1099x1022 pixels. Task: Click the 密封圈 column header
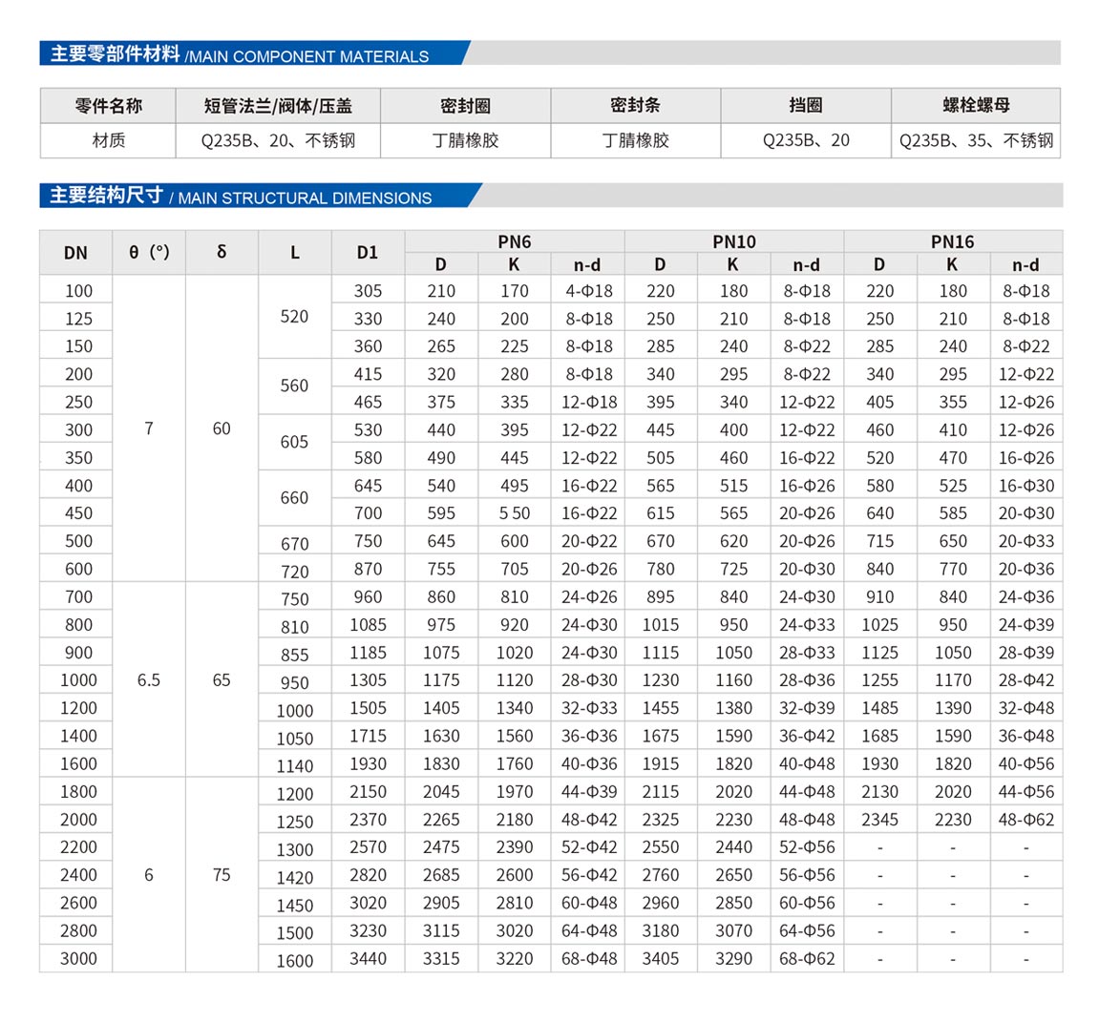[465, 106]
